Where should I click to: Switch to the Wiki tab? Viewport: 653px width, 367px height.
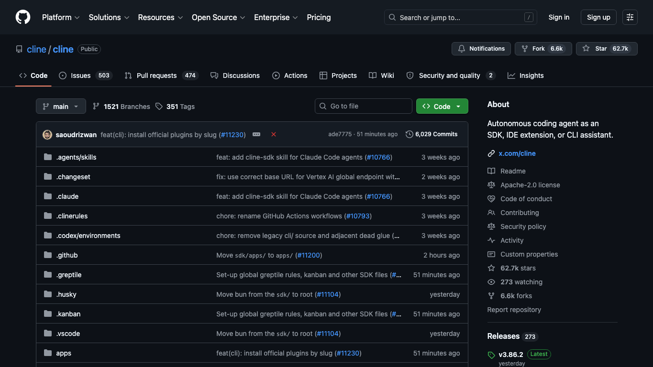tap(382, 76)
